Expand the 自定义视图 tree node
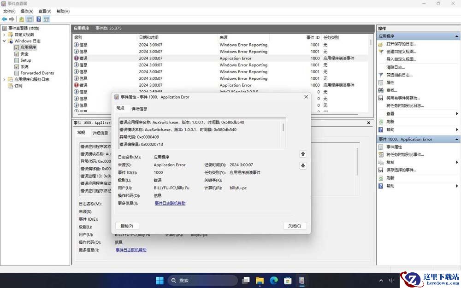This screenshot has width=461, height=288. [4, 35]
